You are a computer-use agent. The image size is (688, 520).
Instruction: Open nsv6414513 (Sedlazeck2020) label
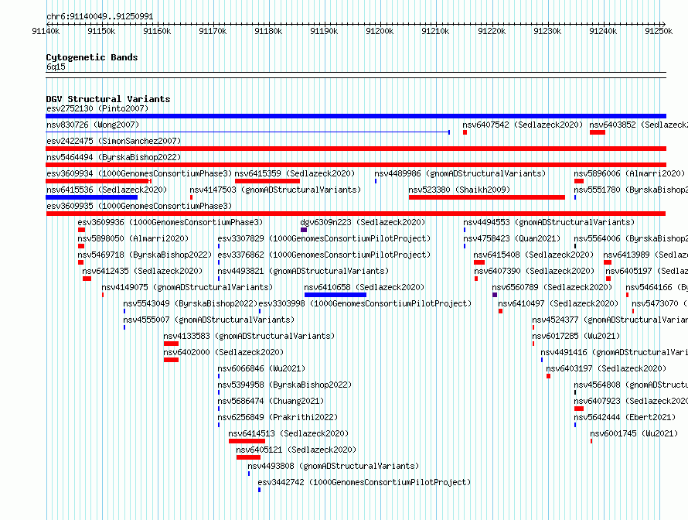click(288, 433)
